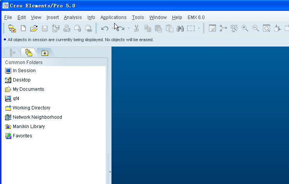
Task: Click the Cut scissors icon
Action: [136, 28]
